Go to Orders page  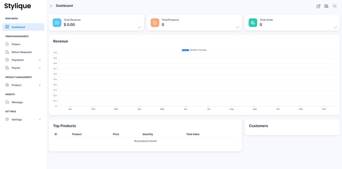(16, 44)
